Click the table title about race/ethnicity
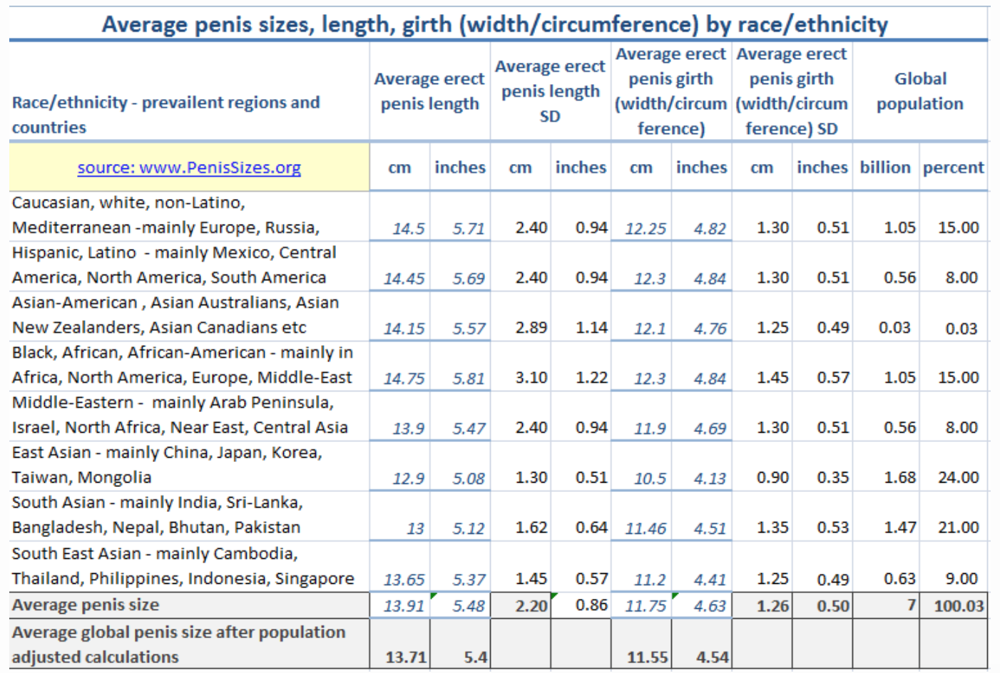1000x673 pixels. (x=495, y=24)
